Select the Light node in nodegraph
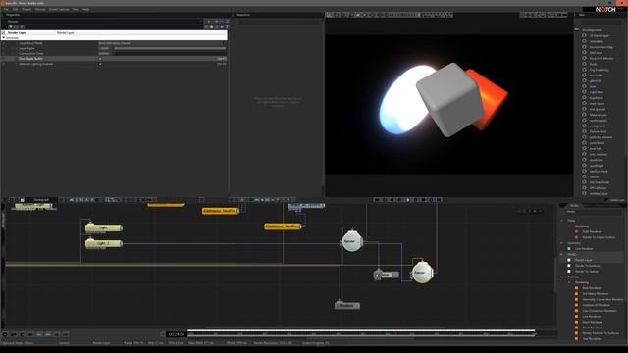Image resolution: width=628 pixels, height=353 pixels. click(103, 227)
